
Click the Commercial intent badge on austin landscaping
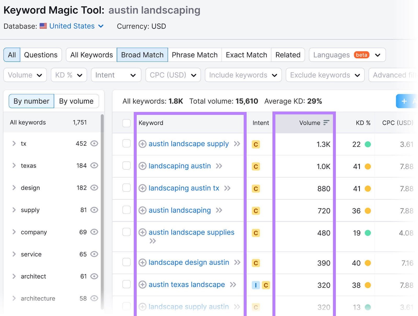(256, 211)
